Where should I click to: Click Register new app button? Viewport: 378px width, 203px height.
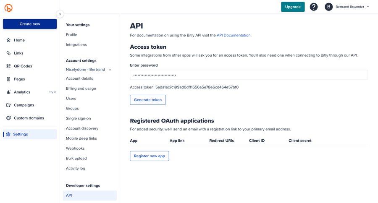[150, 156]
